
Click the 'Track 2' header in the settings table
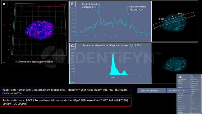point(193,75)
